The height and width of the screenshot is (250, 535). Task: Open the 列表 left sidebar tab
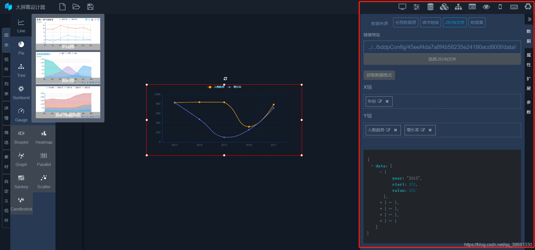click(x=6, y=89)
